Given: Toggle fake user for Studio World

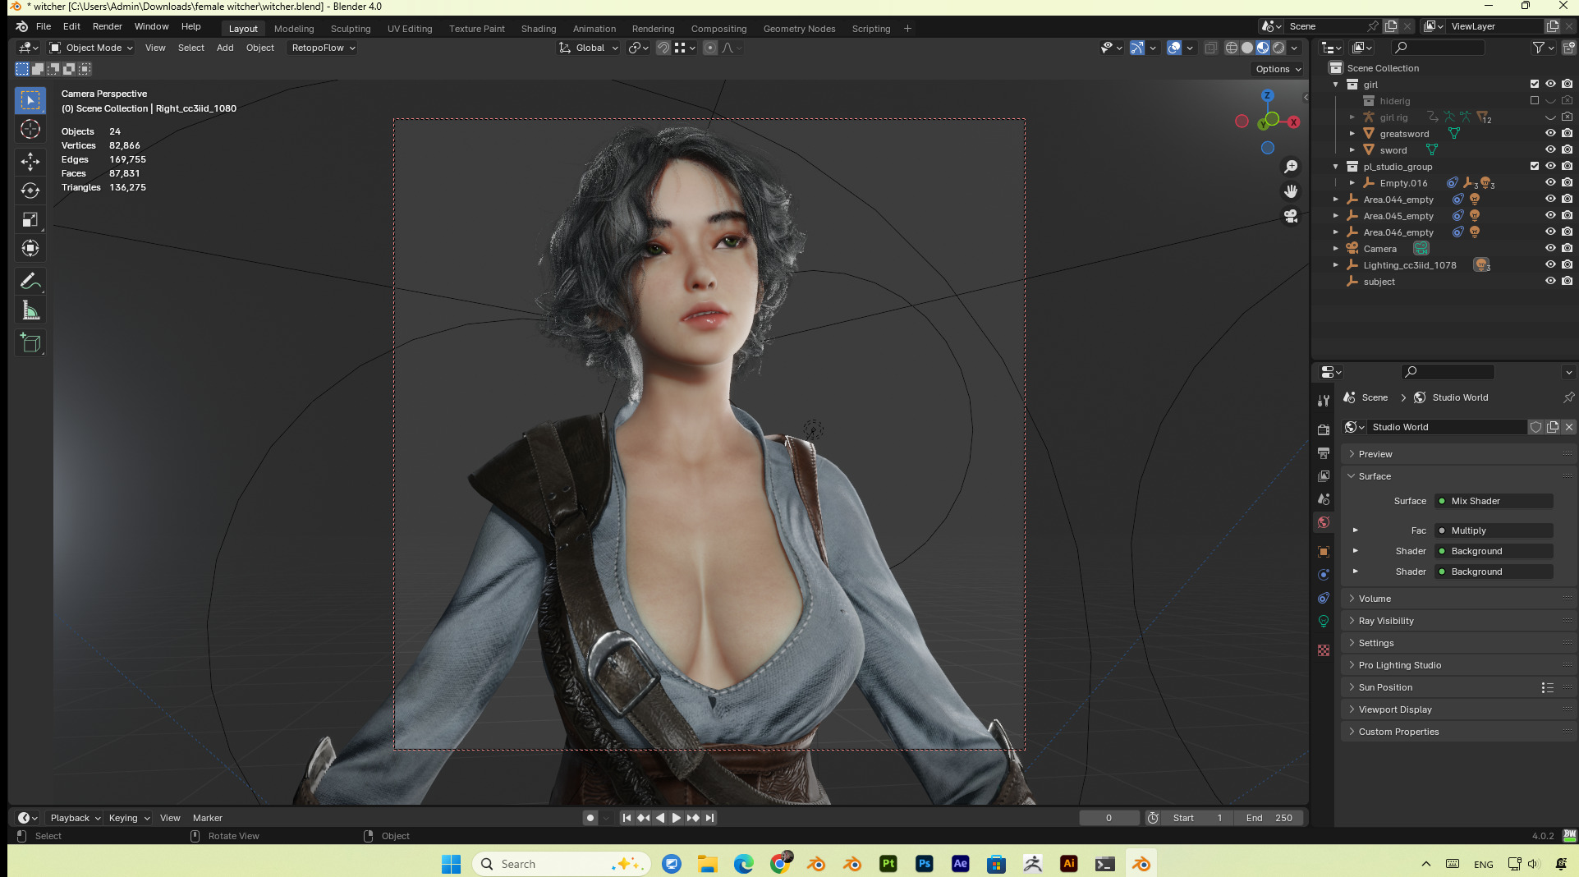Looking at the screenshot, I should [x=1535, y=427].
